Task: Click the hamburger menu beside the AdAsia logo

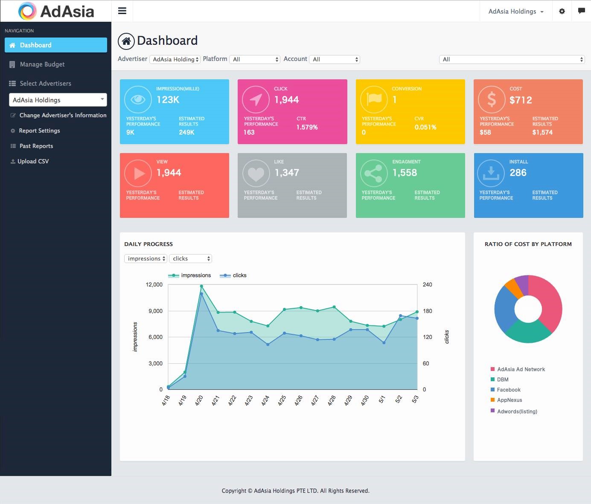Action: click(x=122, y=11)
